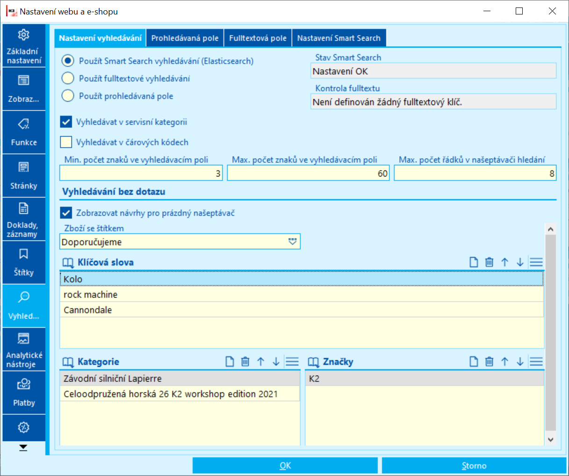Viewport: 569px width, 476px height.
Task: Open Kategorie list menu
Action: pyautogui.click(x=292, y=362)
